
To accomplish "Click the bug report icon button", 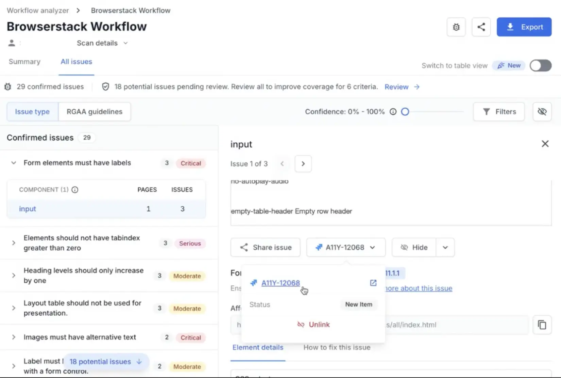I will click(x=456, y=27).
